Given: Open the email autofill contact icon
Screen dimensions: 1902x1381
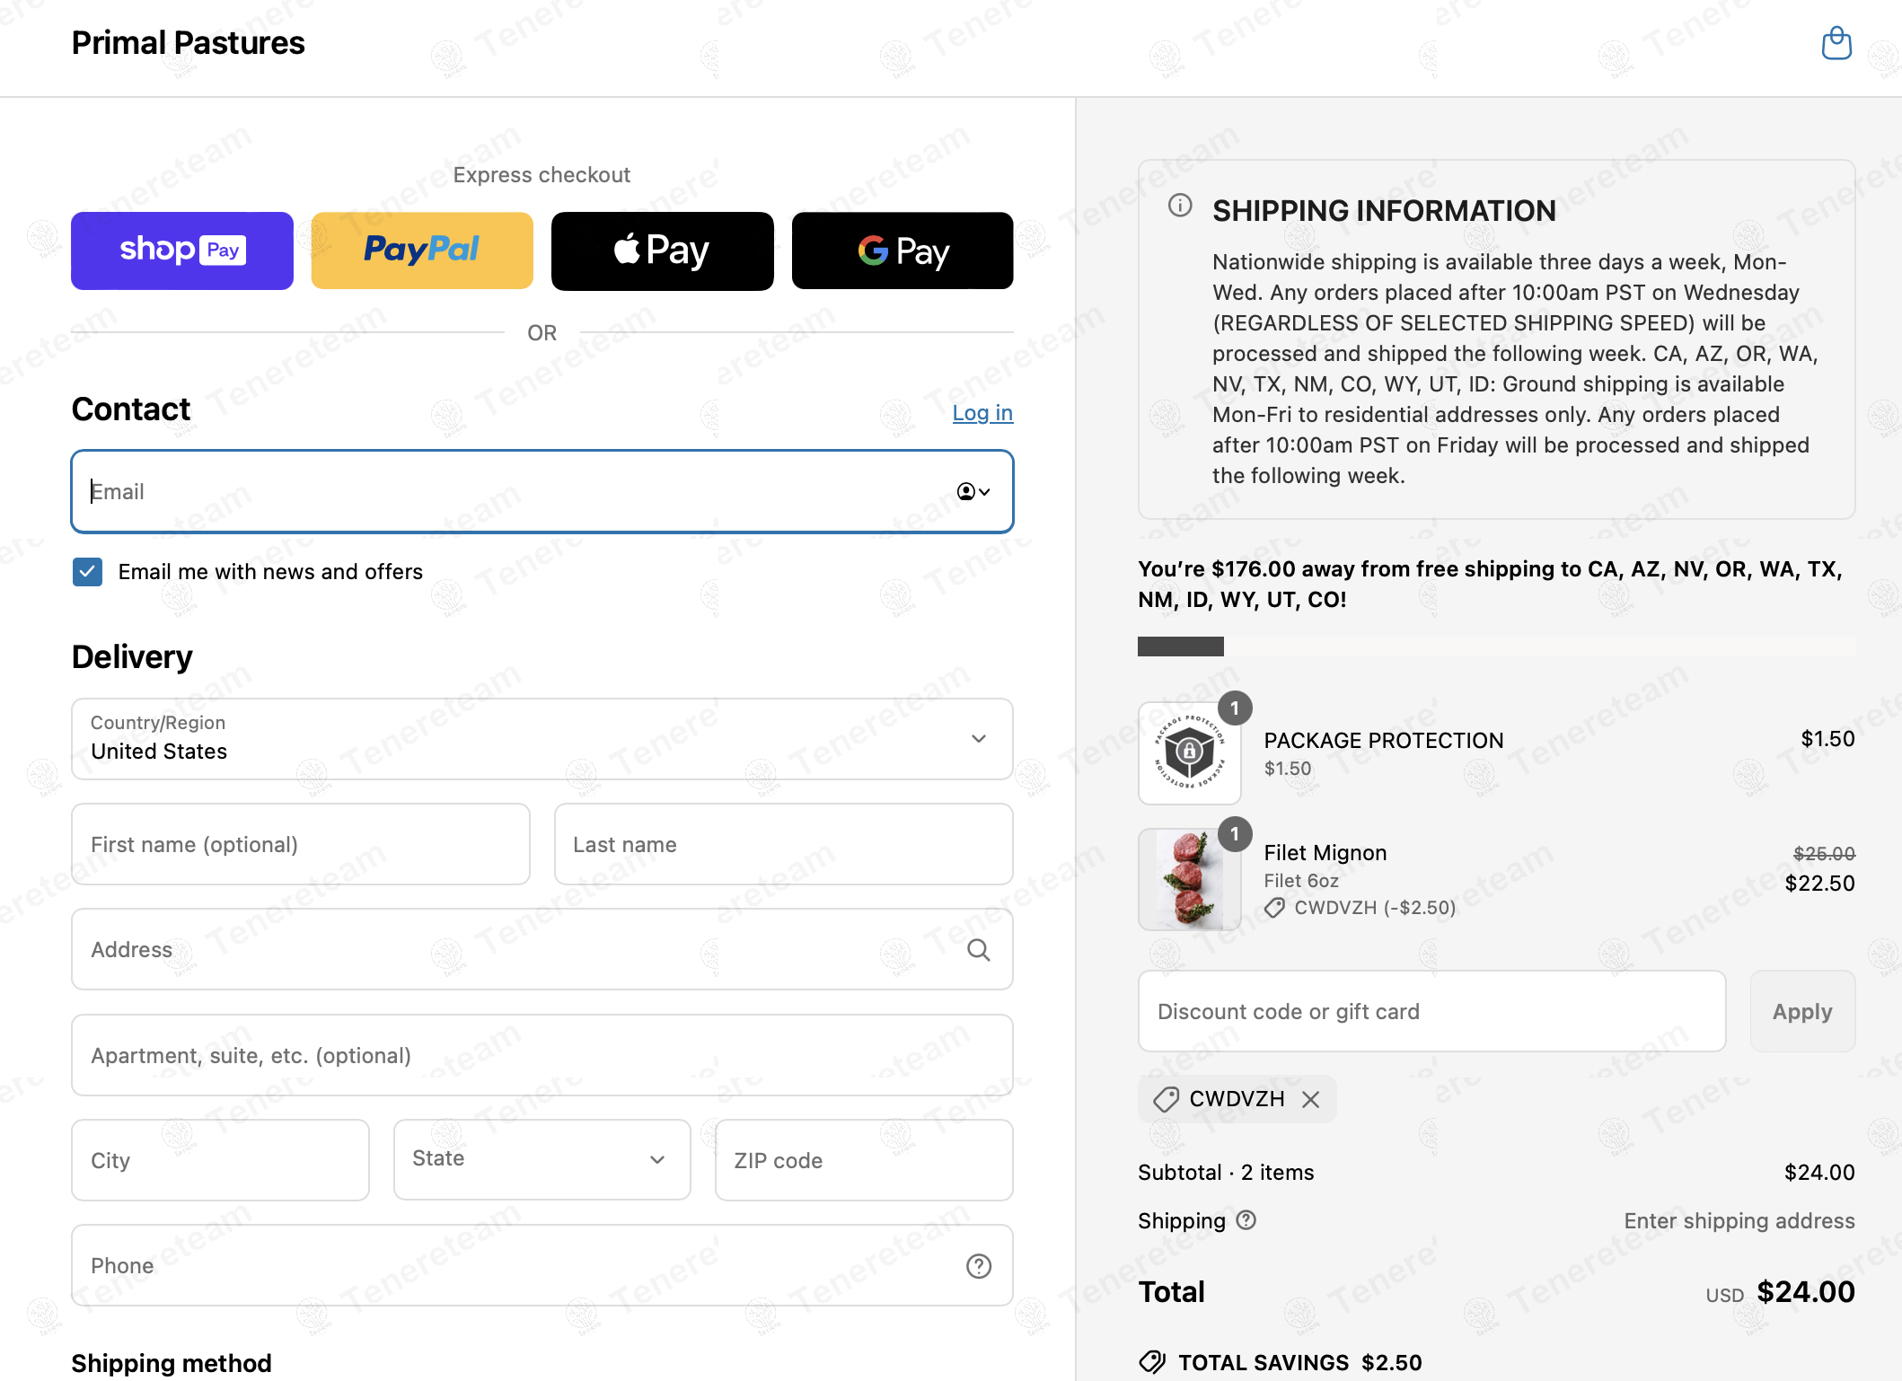Looking at the screenshot, I should [973, 491].
